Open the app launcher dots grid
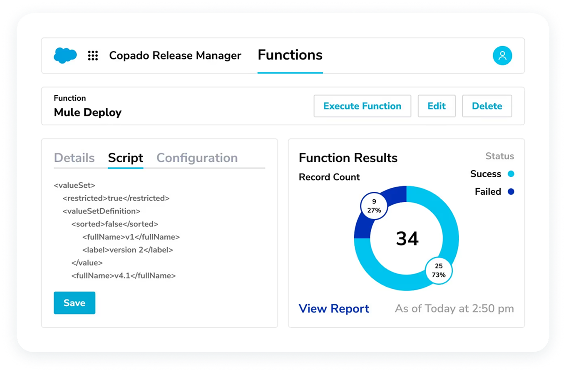Viewport: 566px width, 372px height. (x=93, y=56)
